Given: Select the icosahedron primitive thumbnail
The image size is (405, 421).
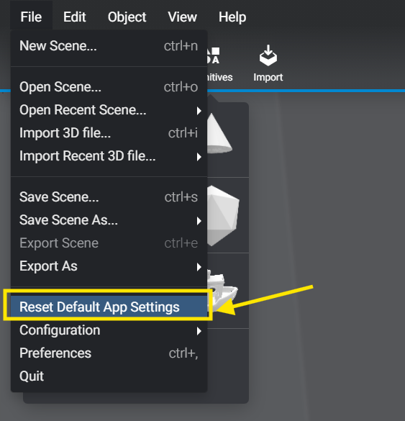Looking at the screenshot, I should tap(223, 215).
